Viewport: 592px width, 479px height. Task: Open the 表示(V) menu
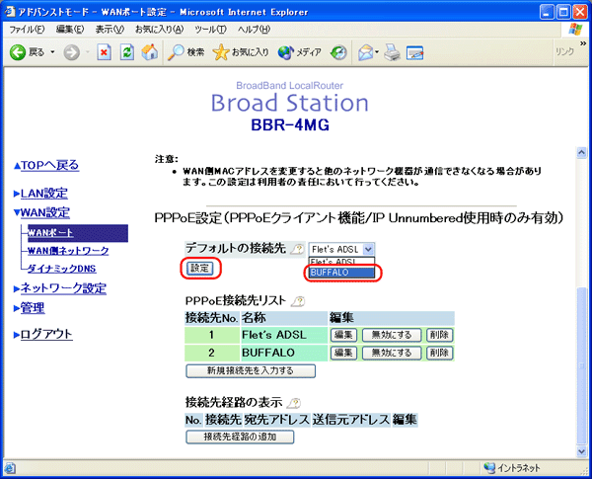pyautogui.click(x=110, y=29)
